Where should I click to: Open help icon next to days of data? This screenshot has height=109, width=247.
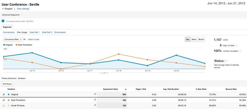(x=236, y=45)
